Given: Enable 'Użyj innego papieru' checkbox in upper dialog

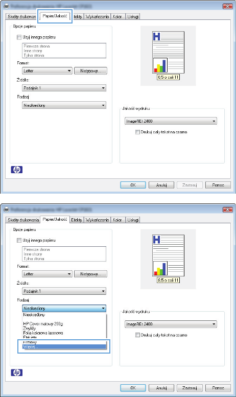Looking at the screenshot, I should pos(19,37).
